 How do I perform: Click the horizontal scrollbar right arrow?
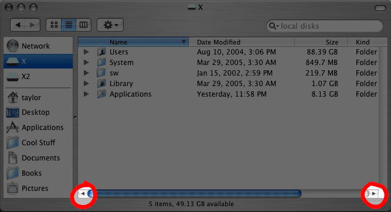(373, 194)
